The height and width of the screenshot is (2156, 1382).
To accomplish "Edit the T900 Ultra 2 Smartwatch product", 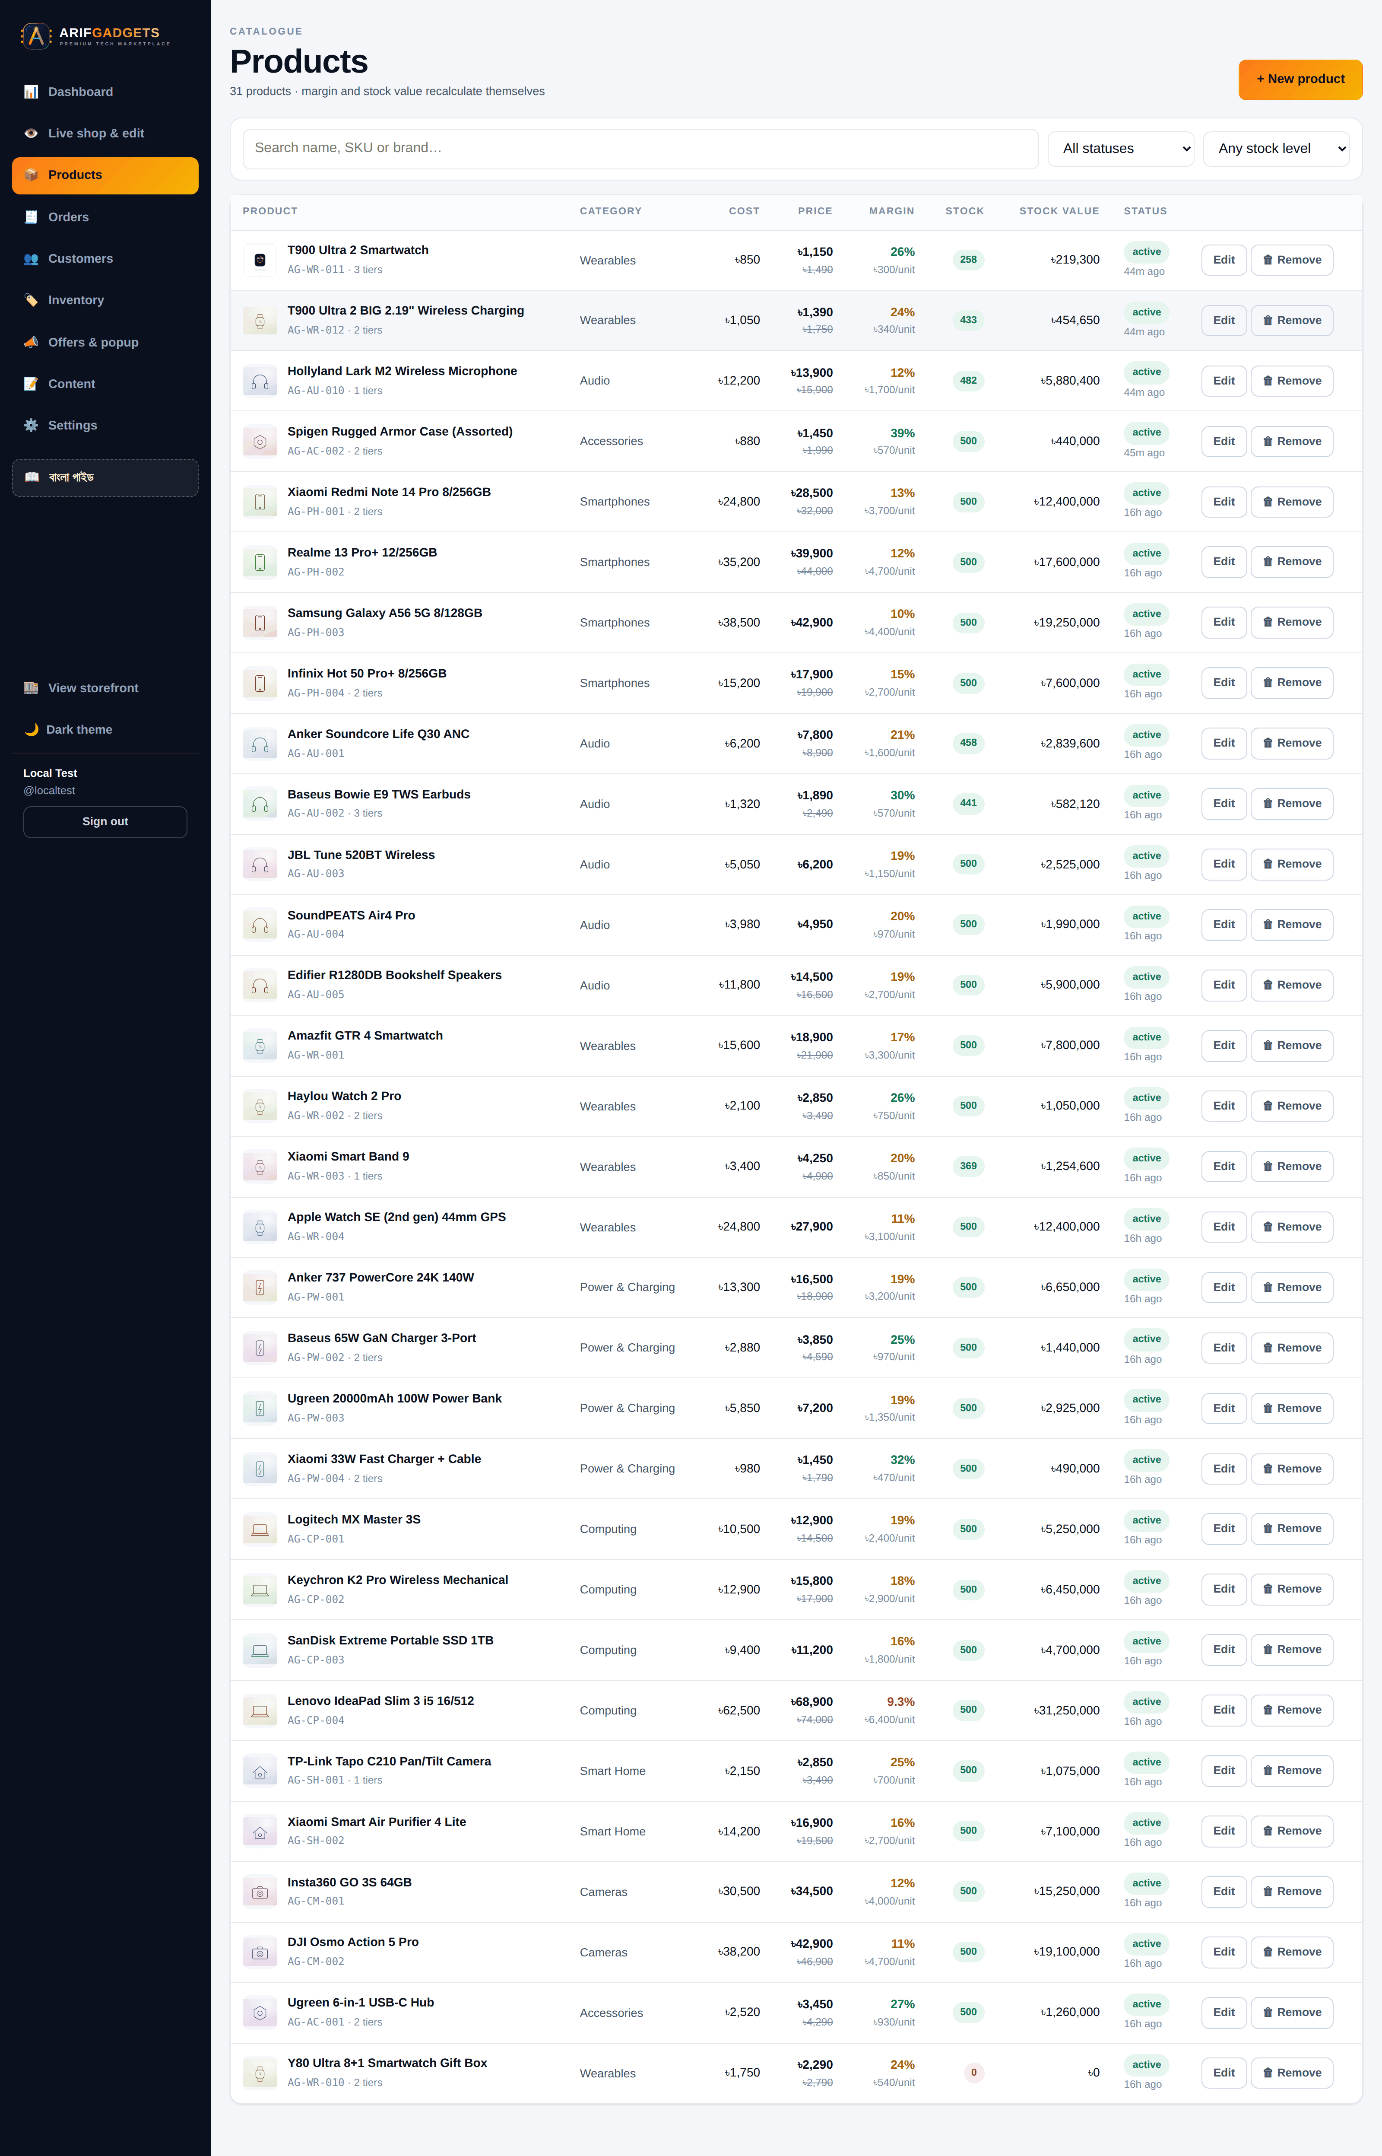I will click(x=1223, y=260).
